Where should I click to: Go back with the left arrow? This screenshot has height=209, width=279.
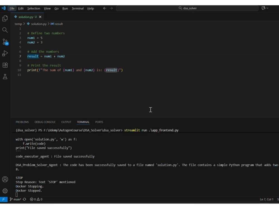[x=105, y=8]
